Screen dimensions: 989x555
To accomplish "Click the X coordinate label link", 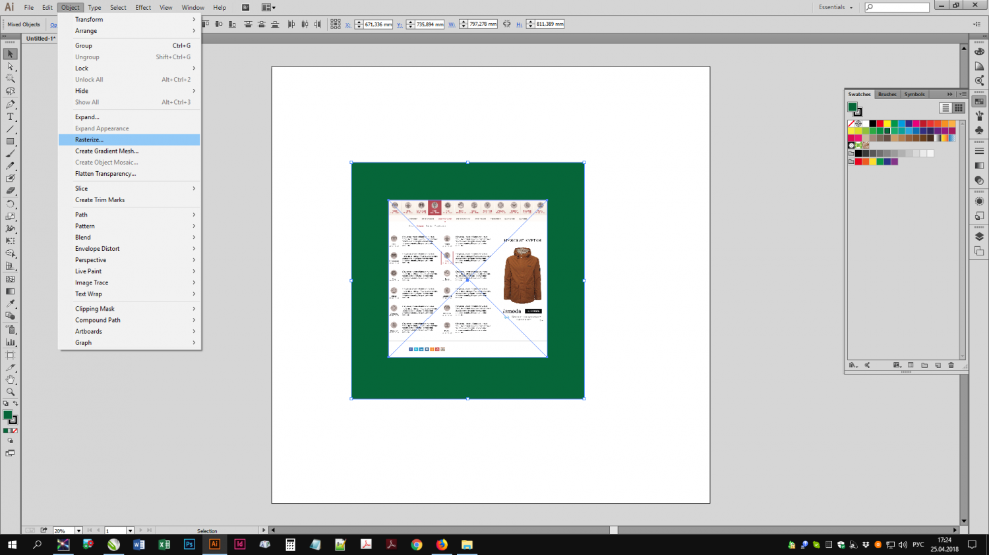I will (347, 25).
